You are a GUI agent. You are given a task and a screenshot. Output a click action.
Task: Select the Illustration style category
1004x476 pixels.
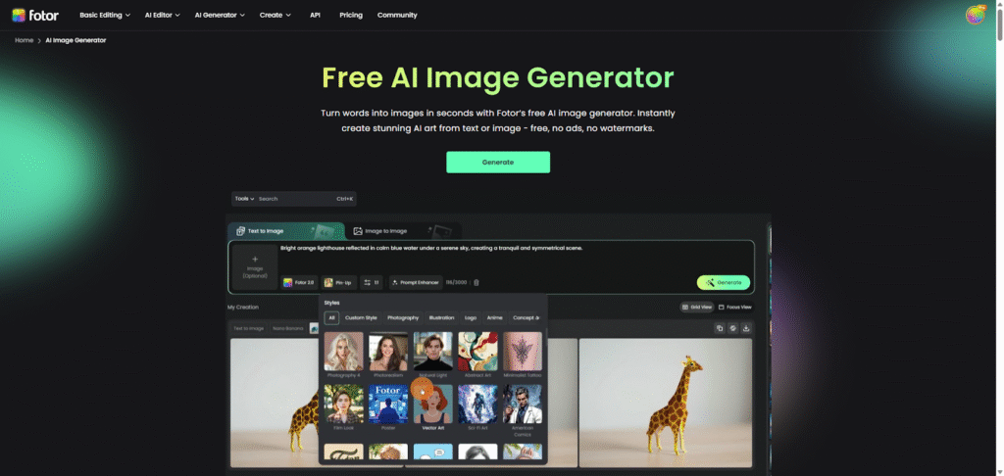[x=441, y=317]
